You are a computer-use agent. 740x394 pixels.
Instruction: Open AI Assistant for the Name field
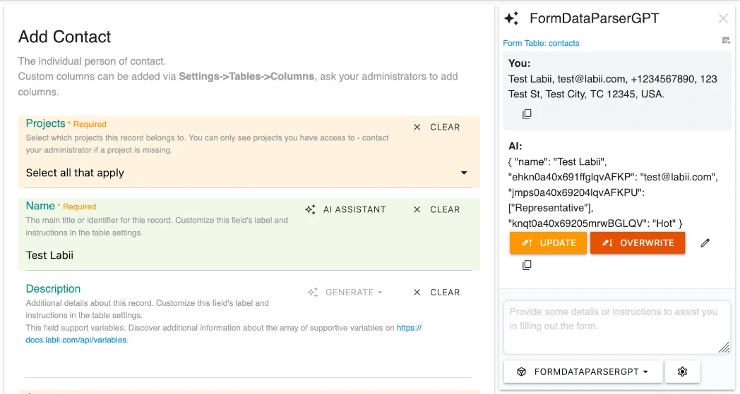(x=346, y=209)
